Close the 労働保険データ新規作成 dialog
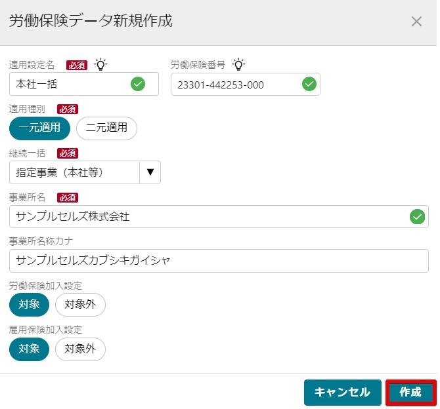 416,21
